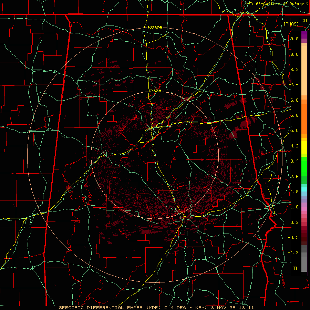Click the 5.0 value on the color scale
The image size is (310, 310).
point(294,131)
